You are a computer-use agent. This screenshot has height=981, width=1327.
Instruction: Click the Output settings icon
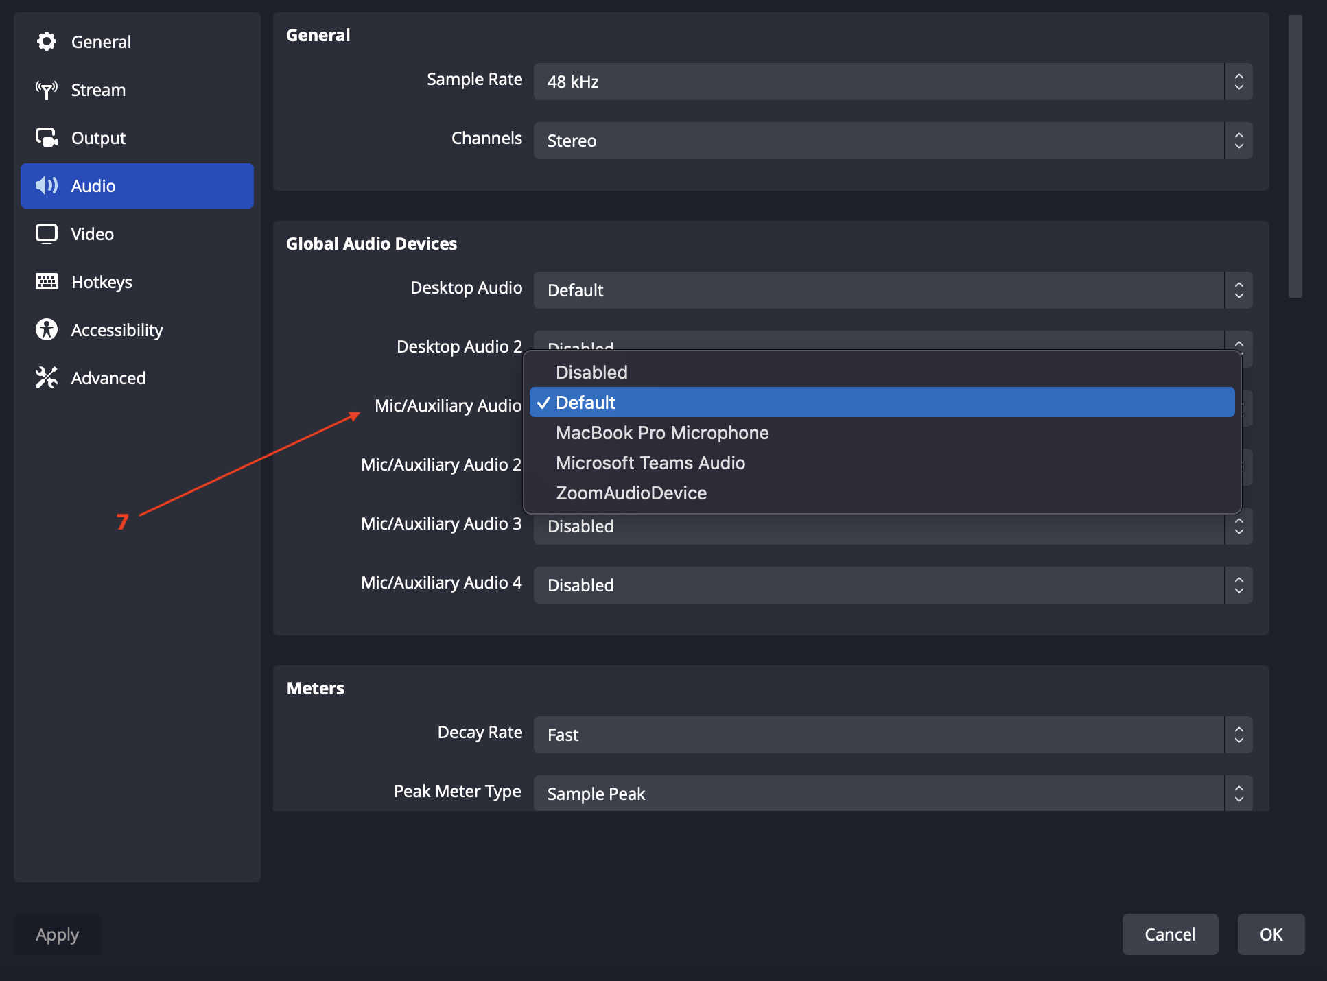pos(47,138)
